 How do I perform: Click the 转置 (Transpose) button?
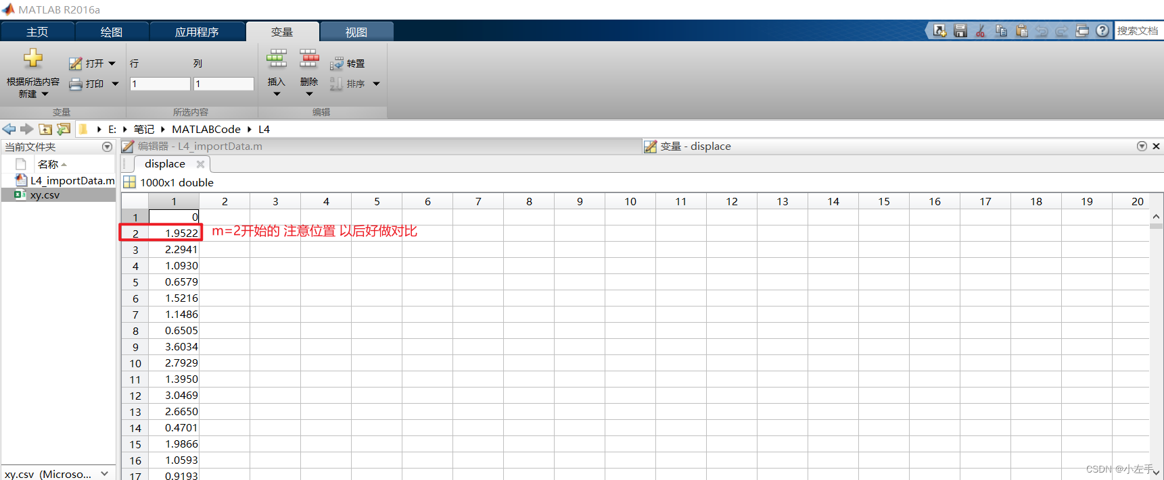click(348, 63)
